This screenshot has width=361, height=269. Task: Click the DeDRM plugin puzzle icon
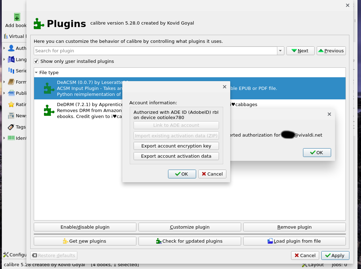point(49,110)
